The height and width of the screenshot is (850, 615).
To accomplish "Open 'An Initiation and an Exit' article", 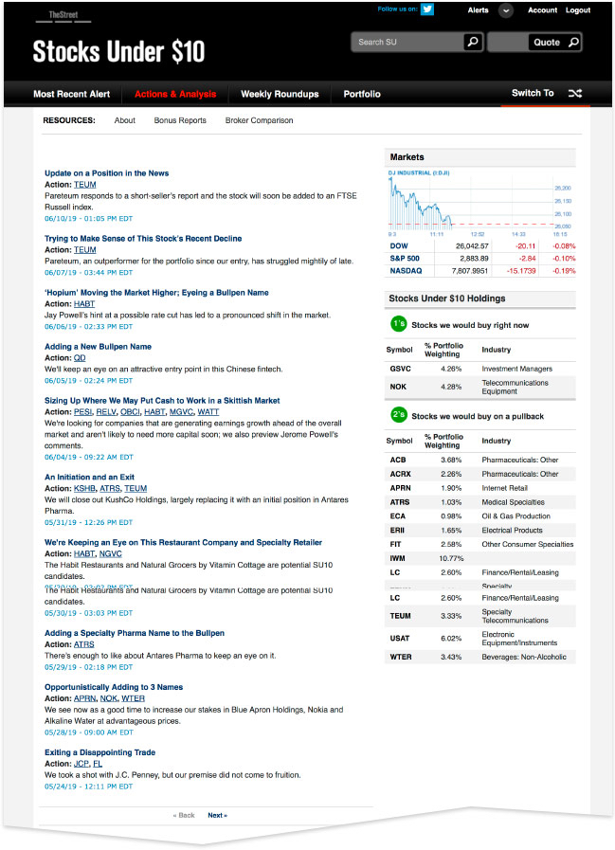I will tap(89, 477).
